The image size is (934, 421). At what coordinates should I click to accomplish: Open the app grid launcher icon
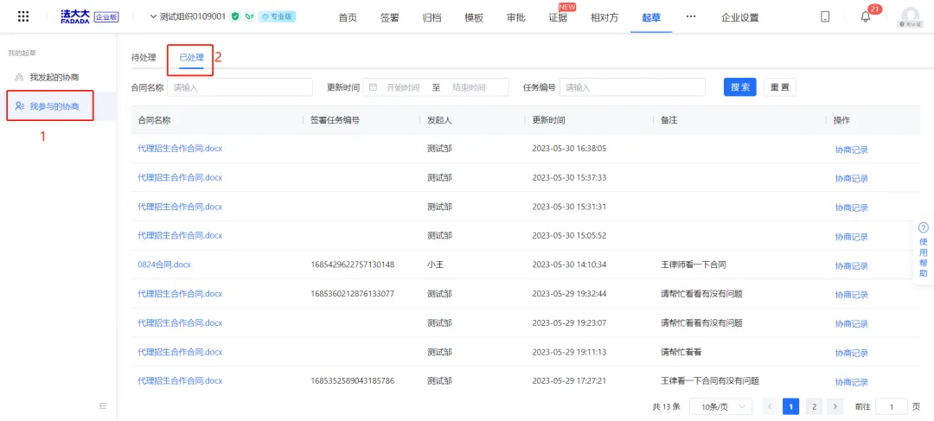point(23,16)
